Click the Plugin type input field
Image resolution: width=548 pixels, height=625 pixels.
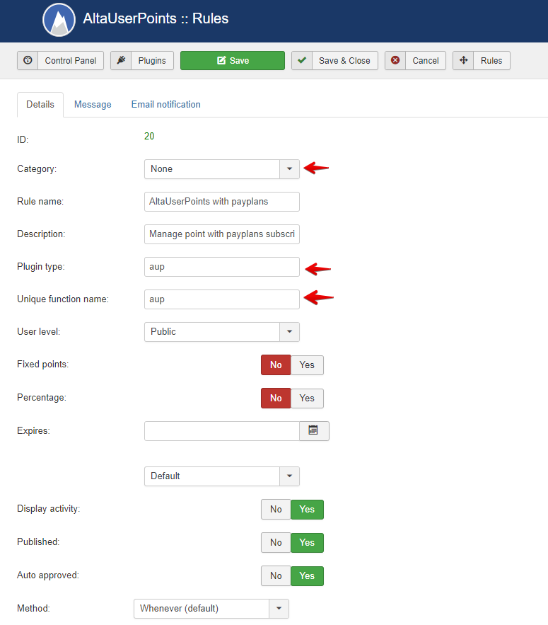[222, 267]
